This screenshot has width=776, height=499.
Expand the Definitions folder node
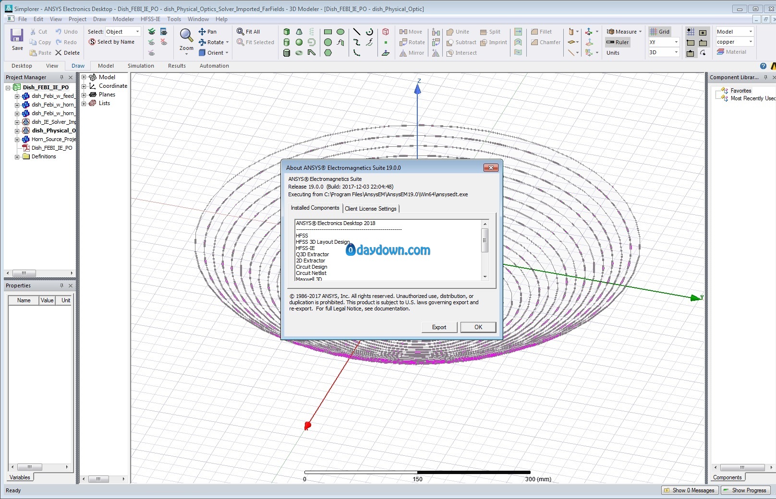click(17, 156)
